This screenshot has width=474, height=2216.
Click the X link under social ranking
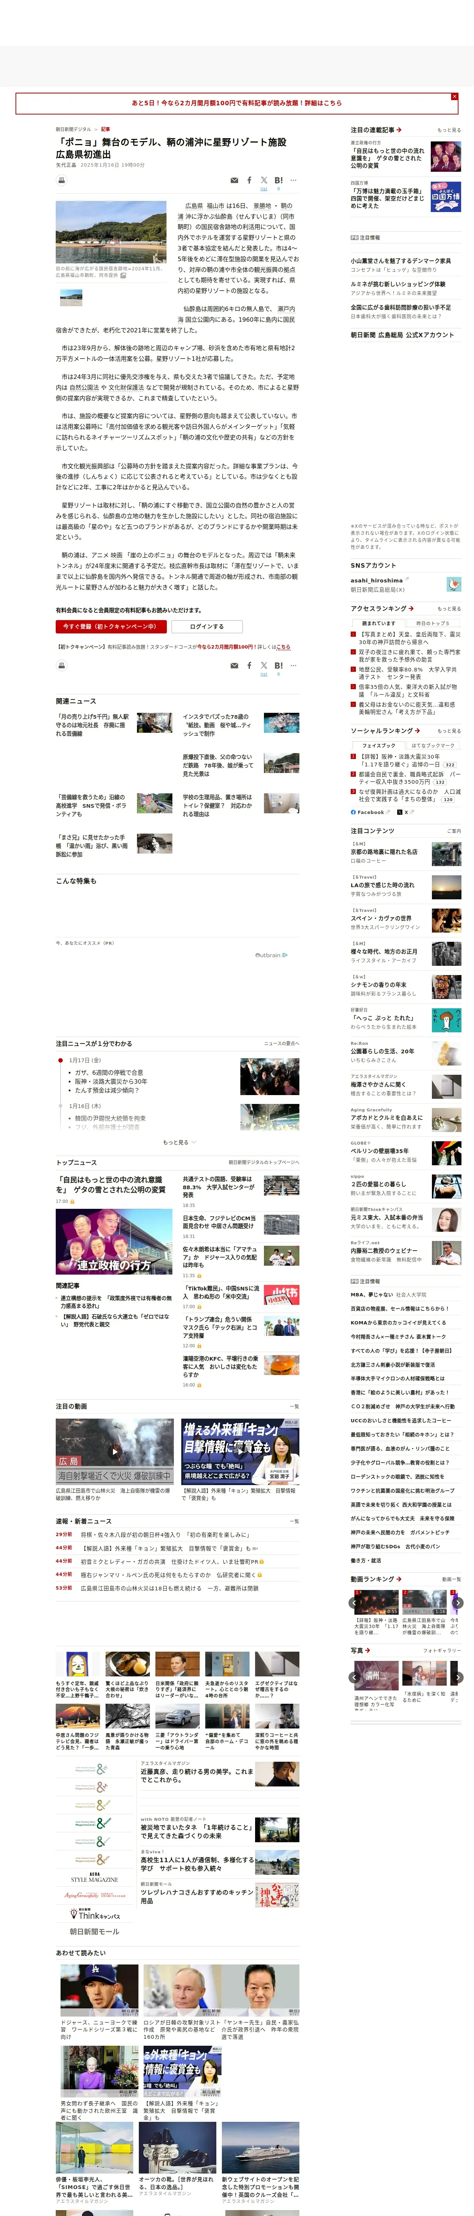tap(407, 812)
